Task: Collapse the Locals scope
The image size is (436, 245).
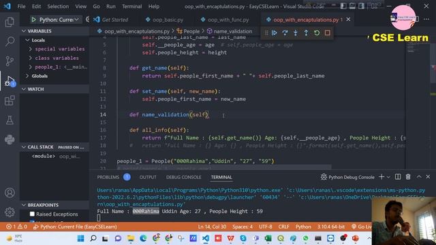Action: click(x=27, y=40)
